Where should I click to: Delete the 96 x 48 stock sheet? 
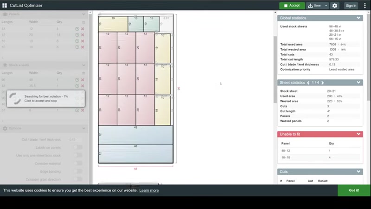point(83,79)
